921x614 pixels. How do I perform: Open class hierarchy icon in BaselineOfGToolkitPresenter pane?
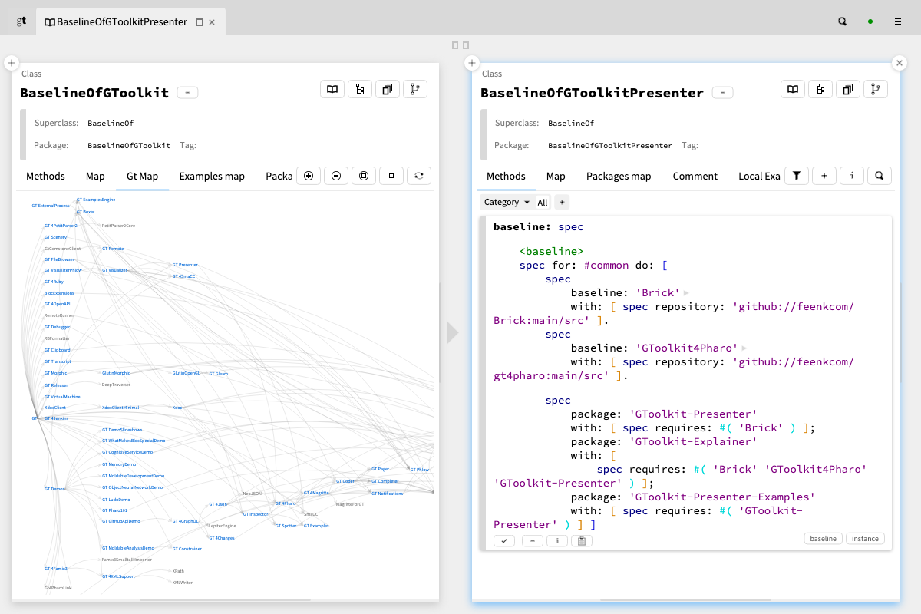pyautogui.click(x=820, y=89)
